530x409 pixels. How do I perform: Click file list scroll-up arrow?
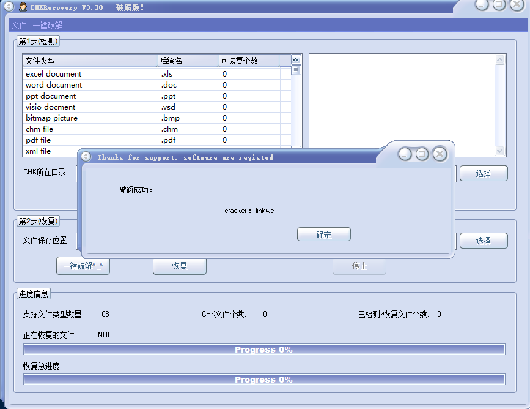click(x=296, y=60)
